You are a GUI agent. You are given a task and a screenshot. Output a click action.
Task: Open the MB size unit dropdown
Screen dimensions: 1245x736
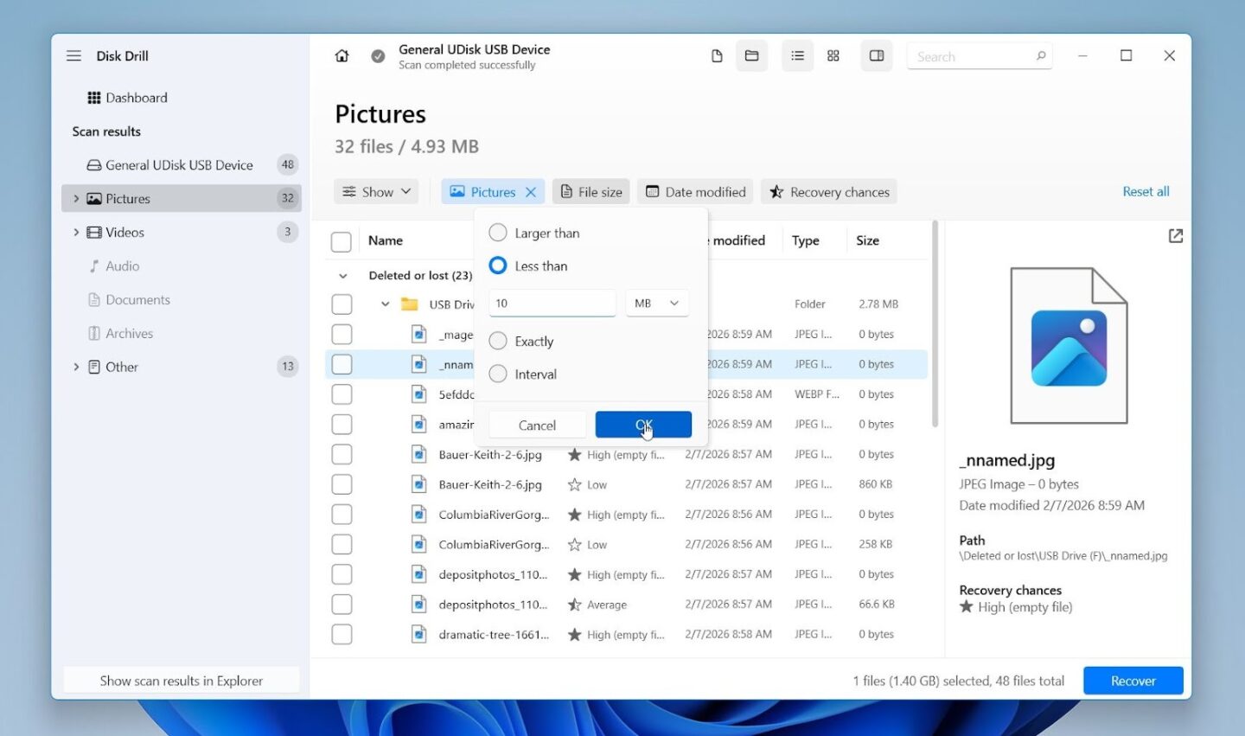click(656, 304)
